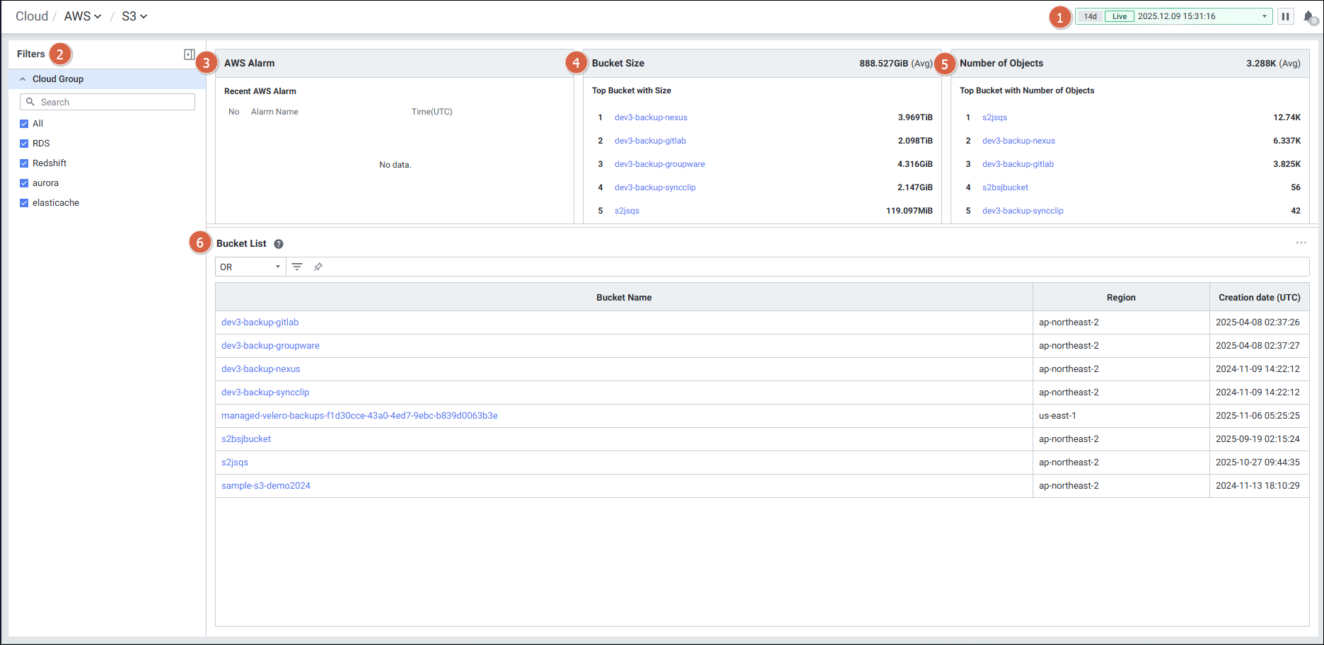Collapse the Filters side panel
The width and height of the screenshot is (1324, 645).
(189, 54)
